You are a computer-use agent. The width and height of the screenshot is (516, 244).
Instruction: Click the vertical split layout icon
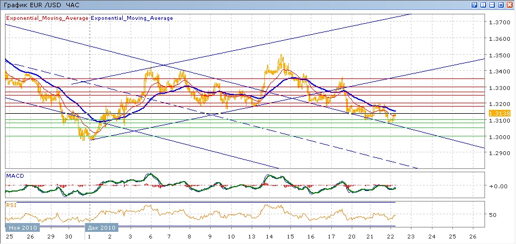483,4
